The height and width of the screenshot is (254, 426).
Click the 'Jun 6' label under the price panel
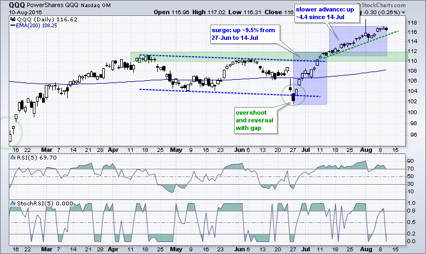[242, 150]
